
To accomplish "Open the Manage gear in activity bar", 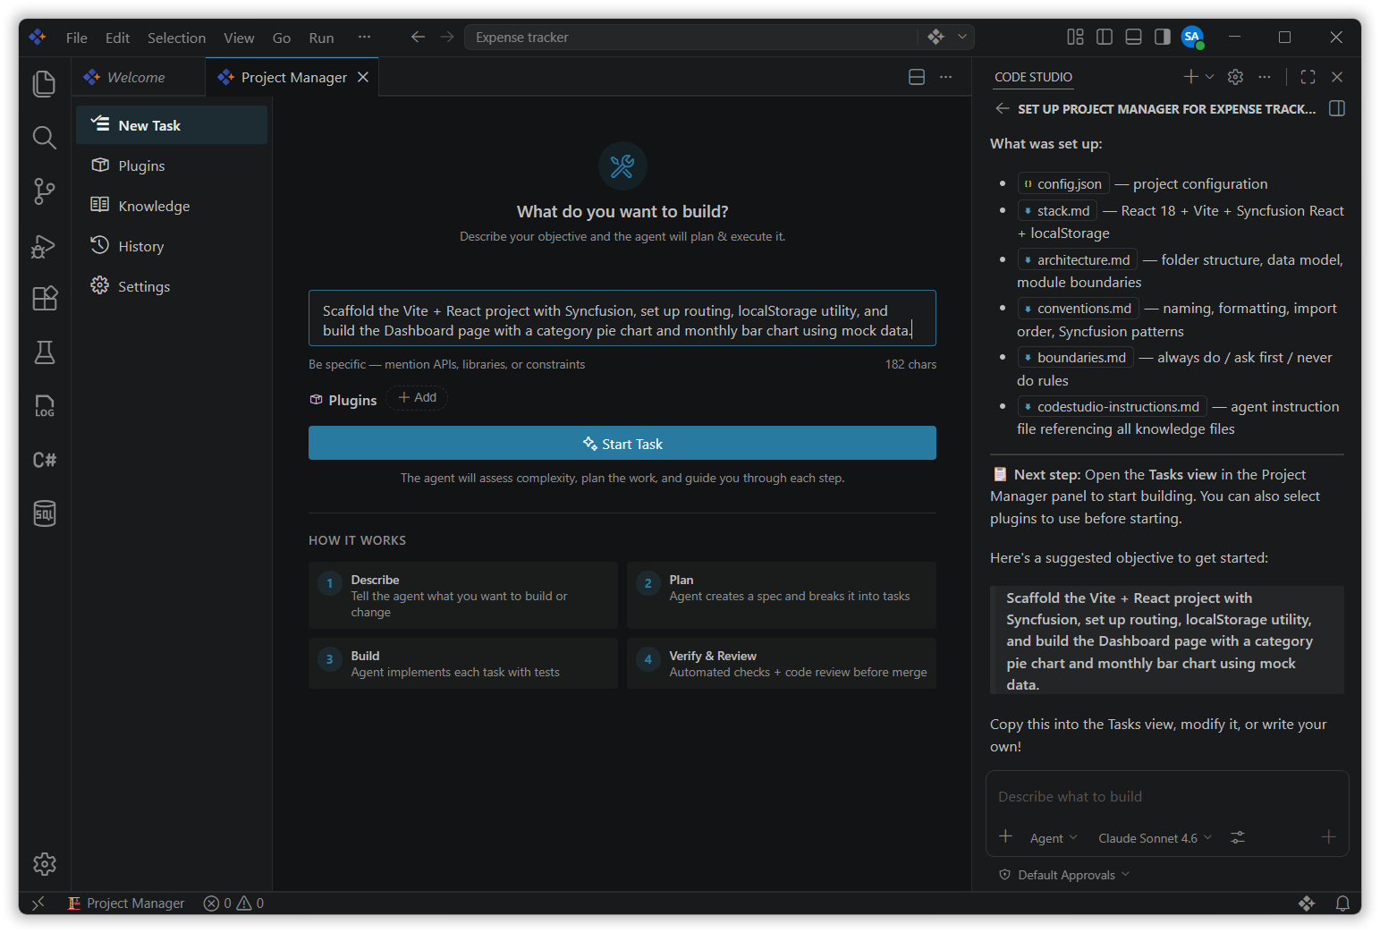I will (44, 863).
